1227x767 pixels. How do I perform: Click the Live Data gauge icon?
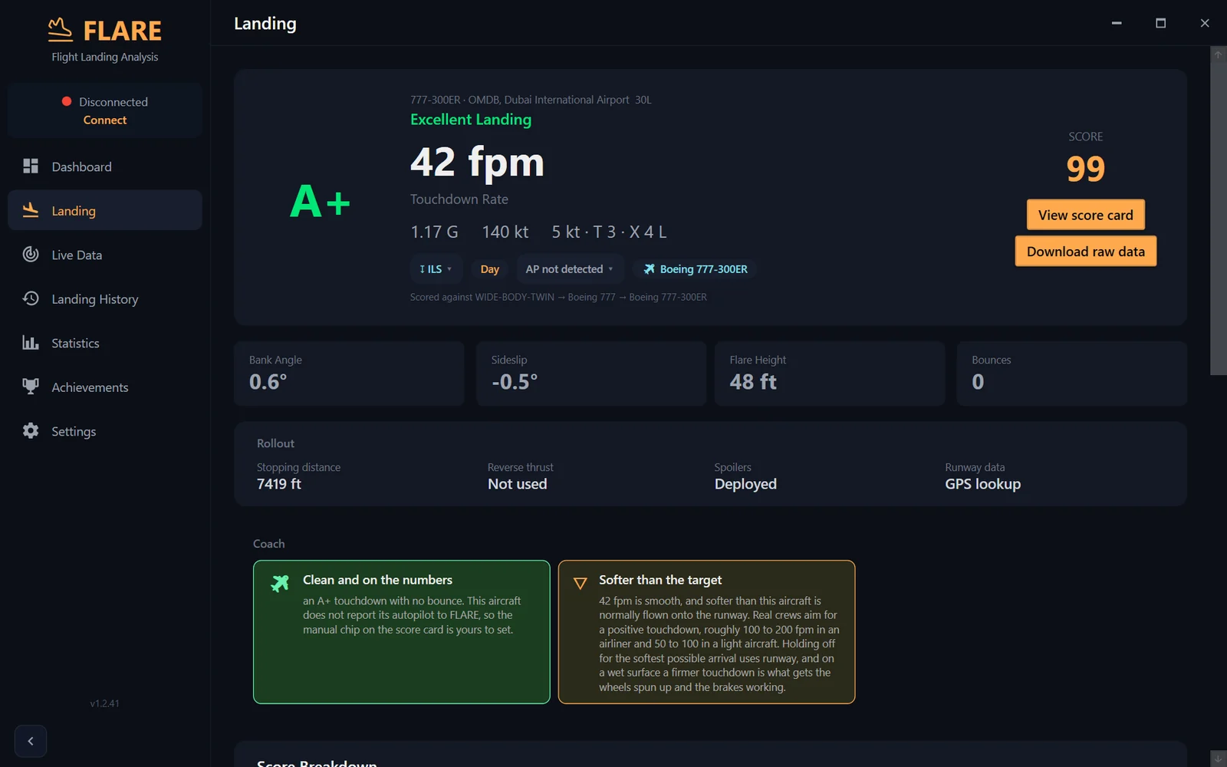[x=31, y=254]
